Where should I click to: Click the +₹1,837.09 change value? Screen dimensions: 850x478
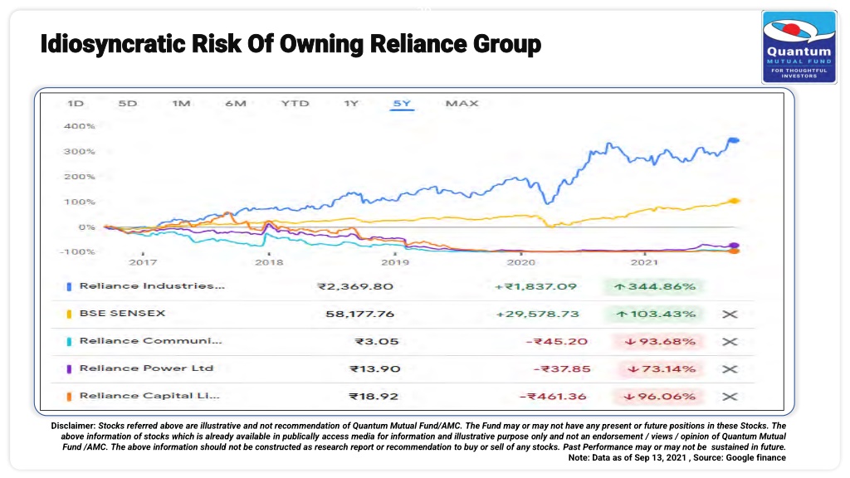535,286
